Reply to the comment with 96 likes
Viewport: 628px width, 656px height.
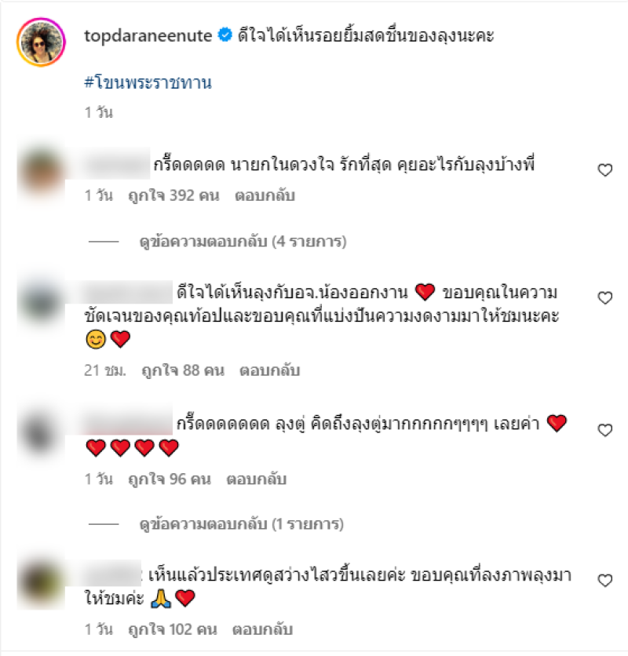tap(256, 479)
